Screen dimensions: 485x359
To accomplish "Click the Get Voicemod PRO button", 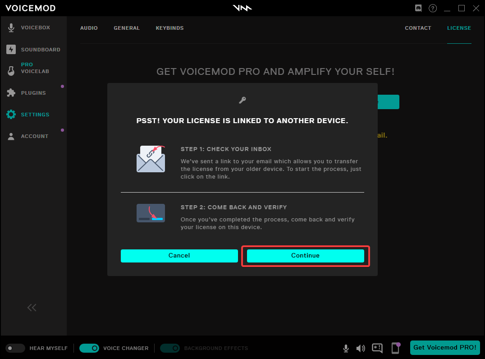I will point(445,348).
